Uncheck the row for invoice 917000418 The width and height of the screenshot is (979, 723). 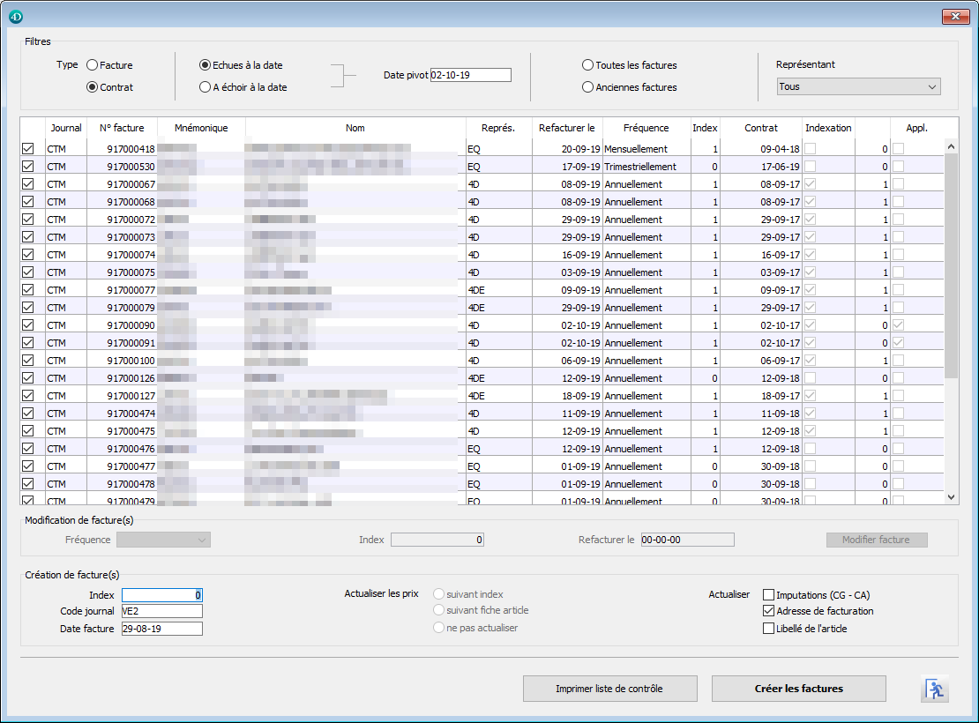coord(28,149)
